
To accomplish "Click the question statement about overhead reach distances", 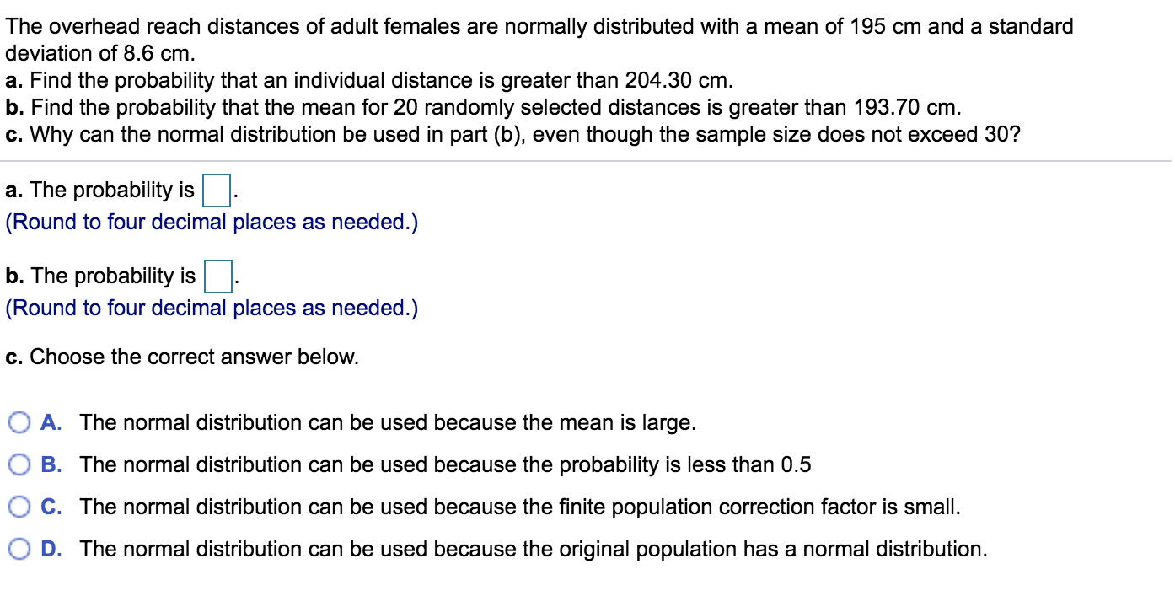I will tap(539, 26).
